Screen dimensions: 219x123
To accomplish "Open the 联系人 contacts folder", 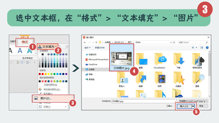I will coord(122,79).
